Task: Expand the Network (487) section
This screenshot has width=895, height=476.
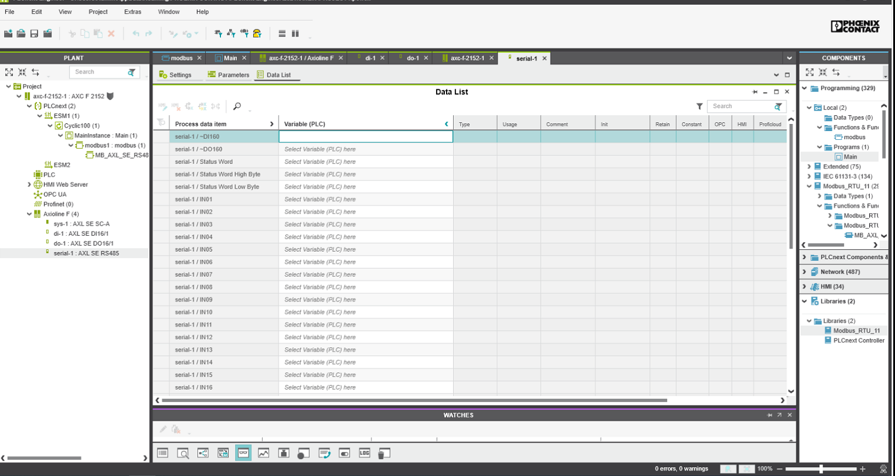Action: [805, 271]
